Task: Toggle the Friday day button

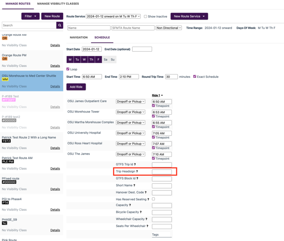Action: click(x=98, y=59)
